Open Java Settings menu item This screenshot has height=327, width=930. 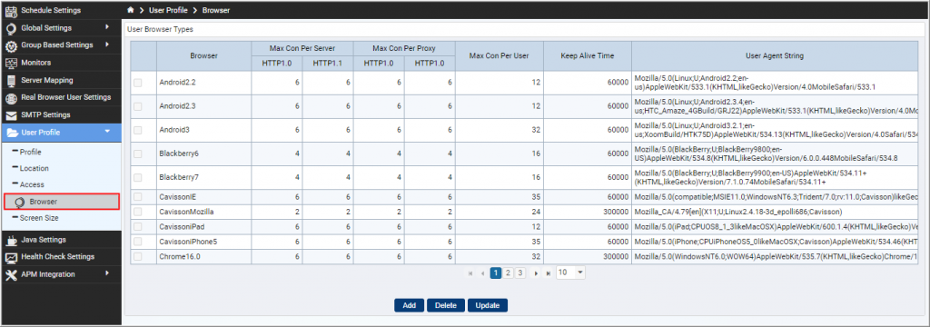[61, 240]
